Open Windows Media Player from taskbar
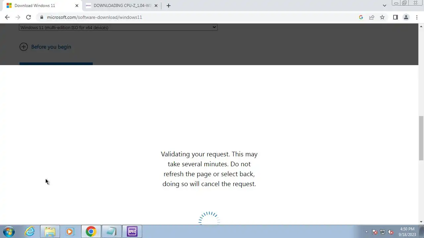 pyautogui.click(x=70, y=231)
